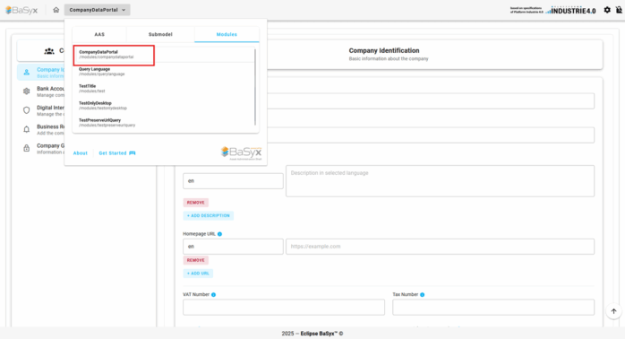Collapse the CompanyDataPortal navigation dropdown
This screenshot has width=625, height=339.
pos(98,10)
